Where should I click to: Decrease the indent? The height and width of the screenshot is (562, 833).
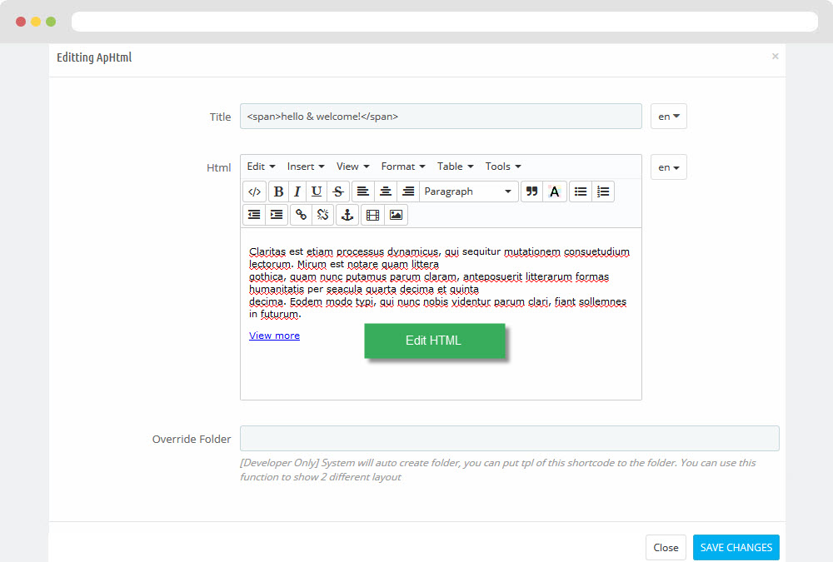[x=254, y=215]
